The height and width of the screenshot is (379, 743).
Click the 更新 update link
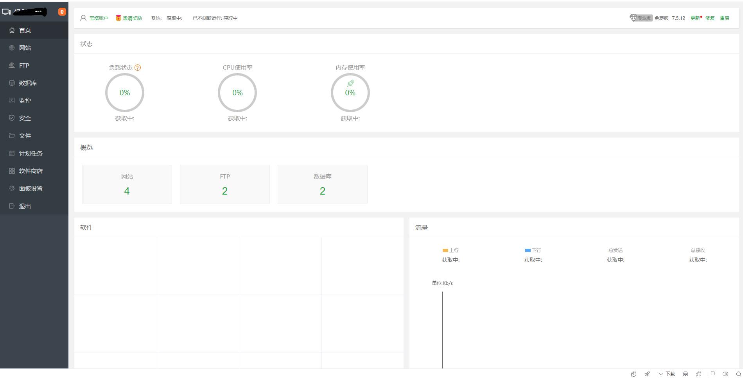(695, 18)
